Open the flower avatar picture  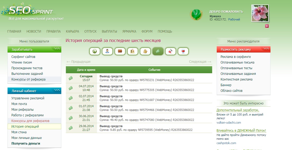(x=260, y=13)
